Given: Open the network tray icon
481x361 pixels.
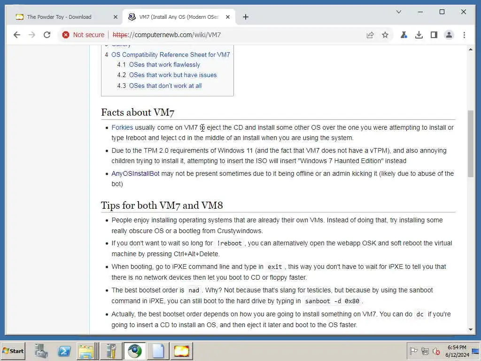Looking at the screenshot, I should (x=425, y=351).
